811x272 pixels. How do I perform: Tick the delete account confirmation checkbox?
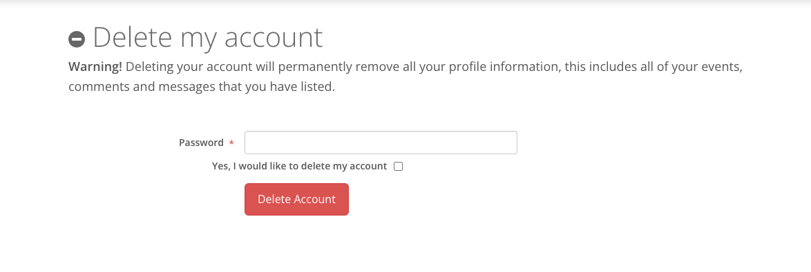pos(399,167)
